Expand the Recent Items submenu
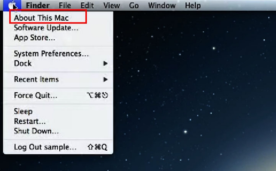 tap(58, 79)
